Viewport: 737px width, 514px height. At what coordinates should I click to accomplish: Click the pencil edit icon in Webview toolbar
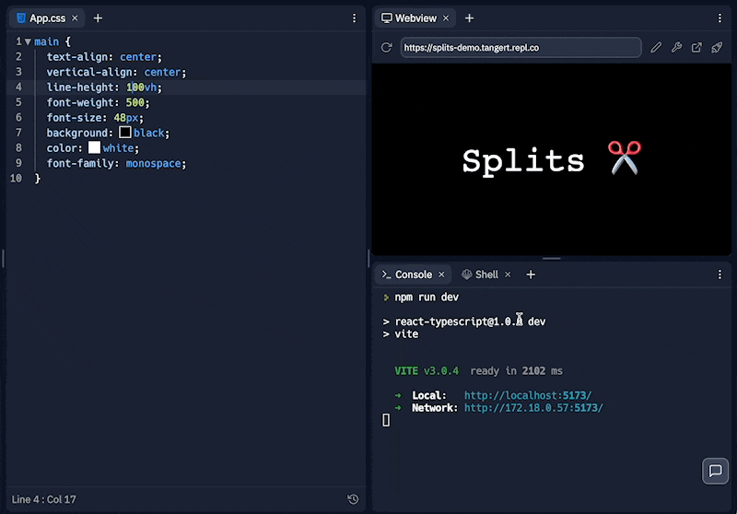(656, 48)
